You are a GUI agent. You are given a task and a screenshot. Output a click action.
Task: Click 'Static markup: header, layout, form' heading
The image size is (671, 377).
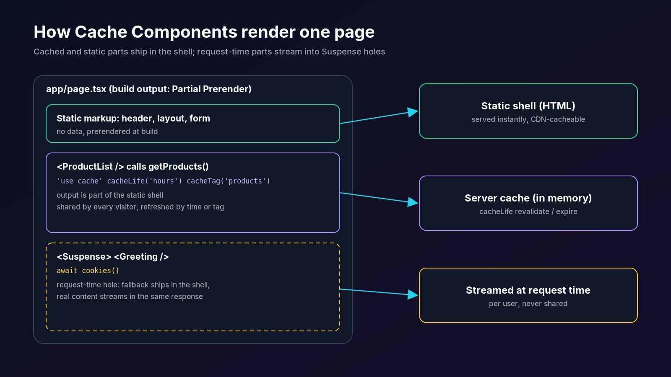click(133, 119)
